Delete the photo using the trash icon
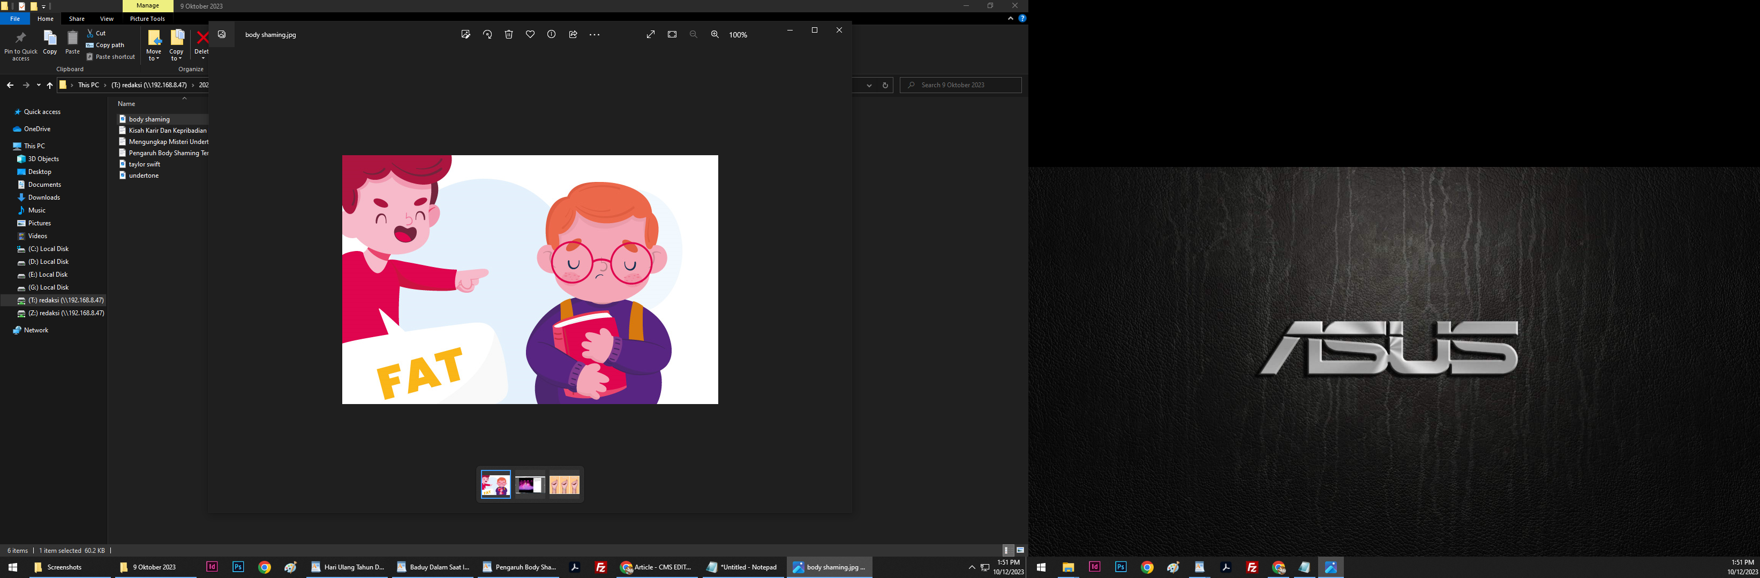Screen dimensions: 1760x578 508,35
